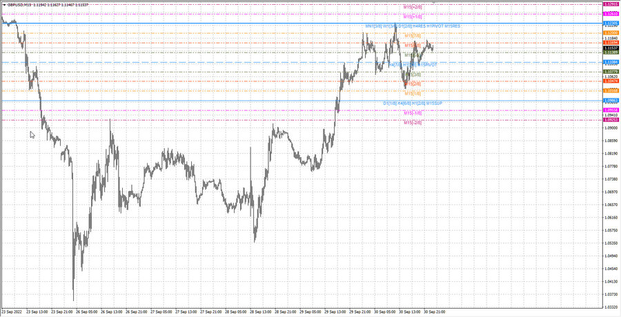The image size is (621, 317).
Task: Select the M15[+2/8] level label
Action: pyautogui.click(x=413, y=7)
